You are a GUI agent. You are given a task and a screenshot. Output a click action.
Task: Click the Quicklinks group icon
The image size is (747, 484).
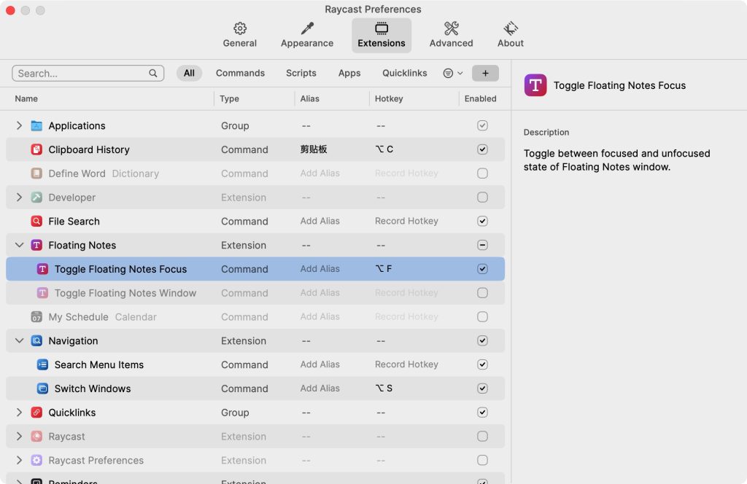36,413
